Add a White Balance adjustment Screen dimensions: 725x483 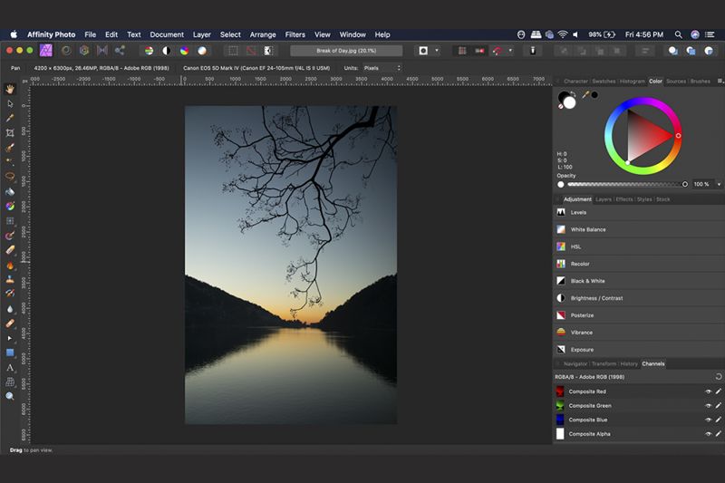[639, 229]
